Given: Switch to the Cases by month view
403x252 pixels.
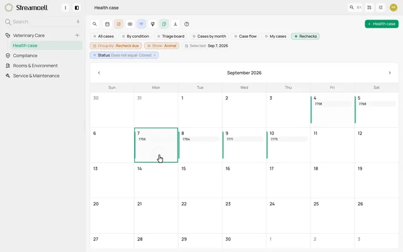Looking at the screenshot, I should coord(209,37).
